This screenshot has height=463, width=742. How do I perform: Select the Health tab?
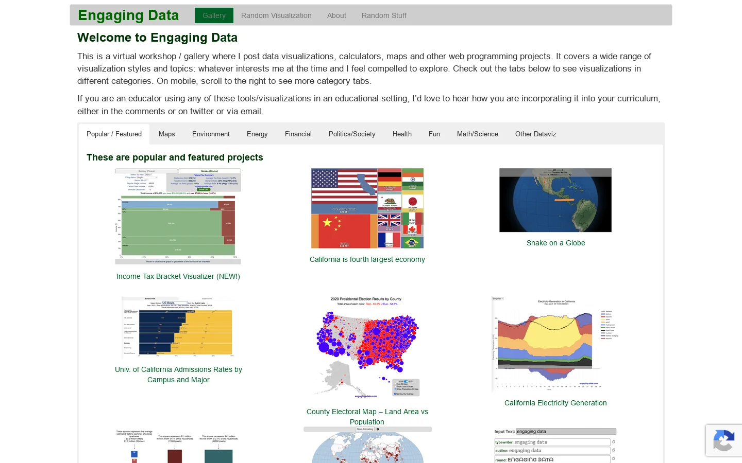402,134
